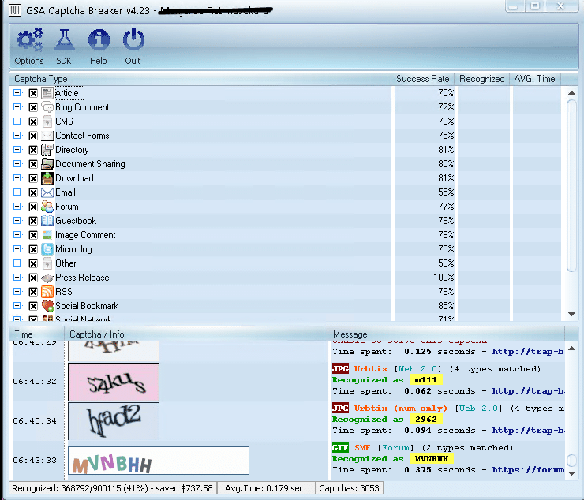Uncheck the Blog Comment checkbox
Image resolution: width=584 pixels, height=500 pixels.
pos(33,107)
